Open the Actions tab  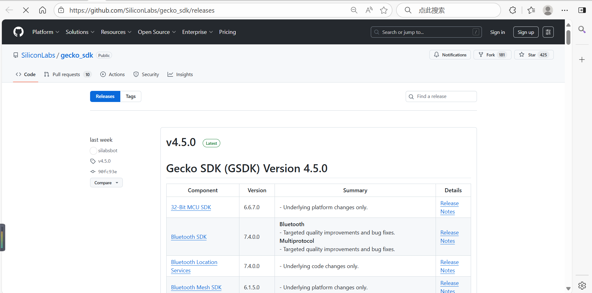click(113, 74)
